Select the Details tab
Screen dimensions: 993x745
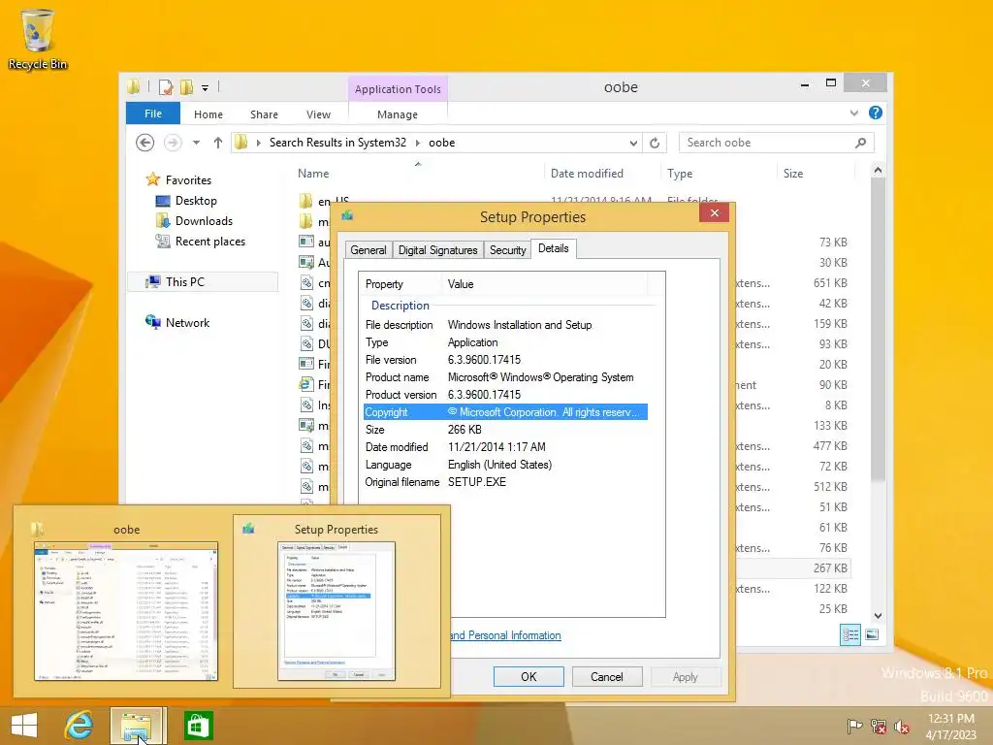tap(553, 248)
